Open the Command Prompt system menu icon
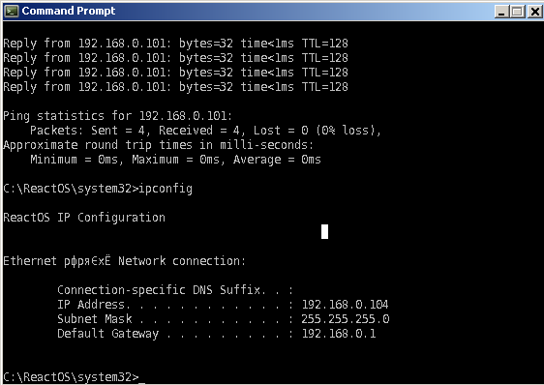Screen dimensions: 544x385 point(11,11)
